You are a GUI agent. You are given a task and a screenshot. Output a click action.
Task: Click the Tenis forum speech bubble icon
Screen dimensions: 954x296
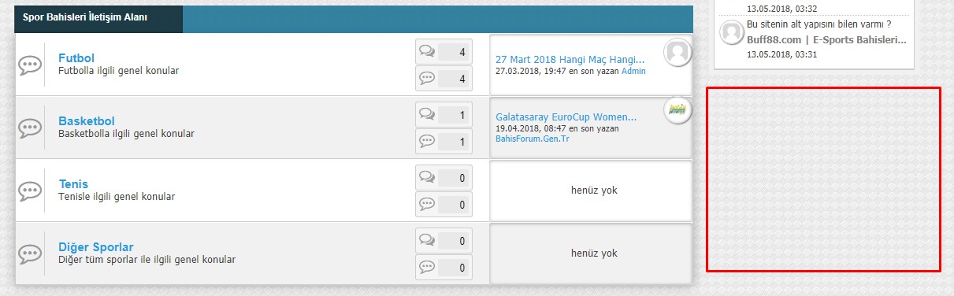coord(30,191)
